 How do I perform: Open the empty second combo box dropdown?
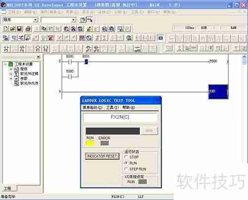coord(73,20)
